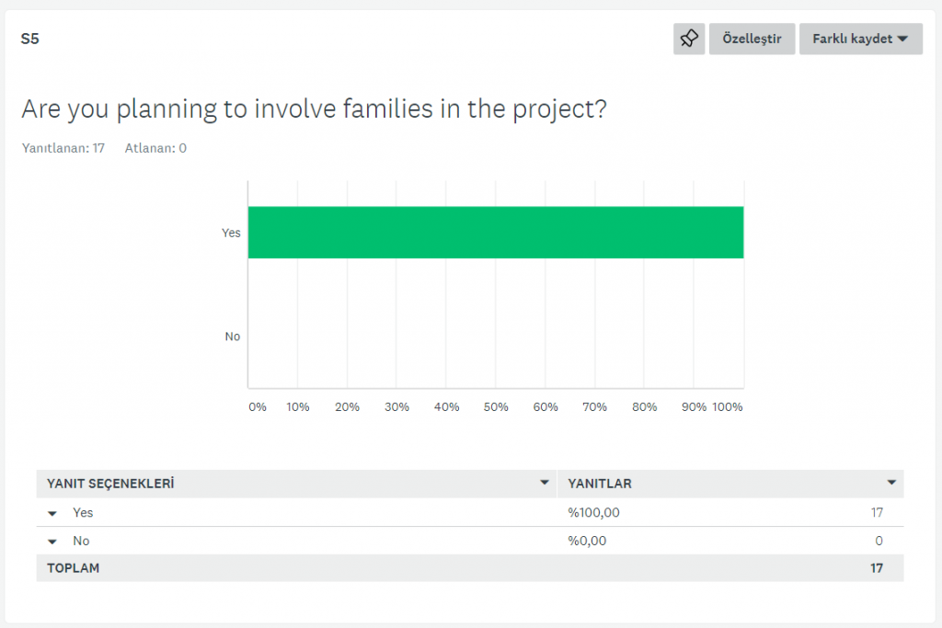Click the Atlanan: 0 text
This screenshot has height=628, width=942.
coord(155,148)
